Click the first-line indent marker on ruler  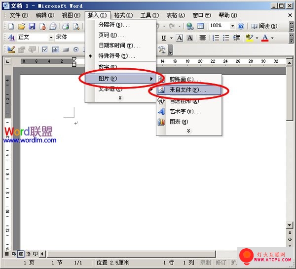pos(74,59)
